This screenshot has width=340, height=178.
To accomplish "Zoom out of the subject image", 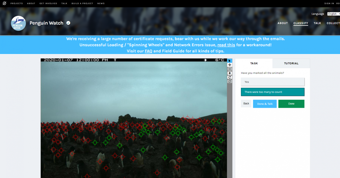I will coord(230,69).
